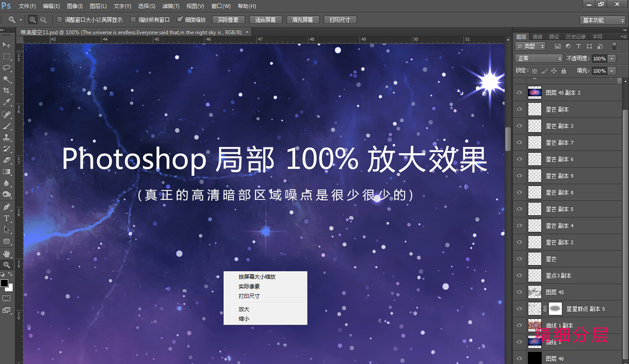Enable 调整窗口大小以满屏显示 checkbox
The width and height of the screenshot is (629, 364).
click(x=59, y=20)
